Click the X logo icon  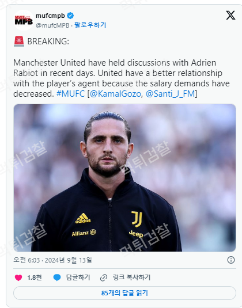point(230,15)
